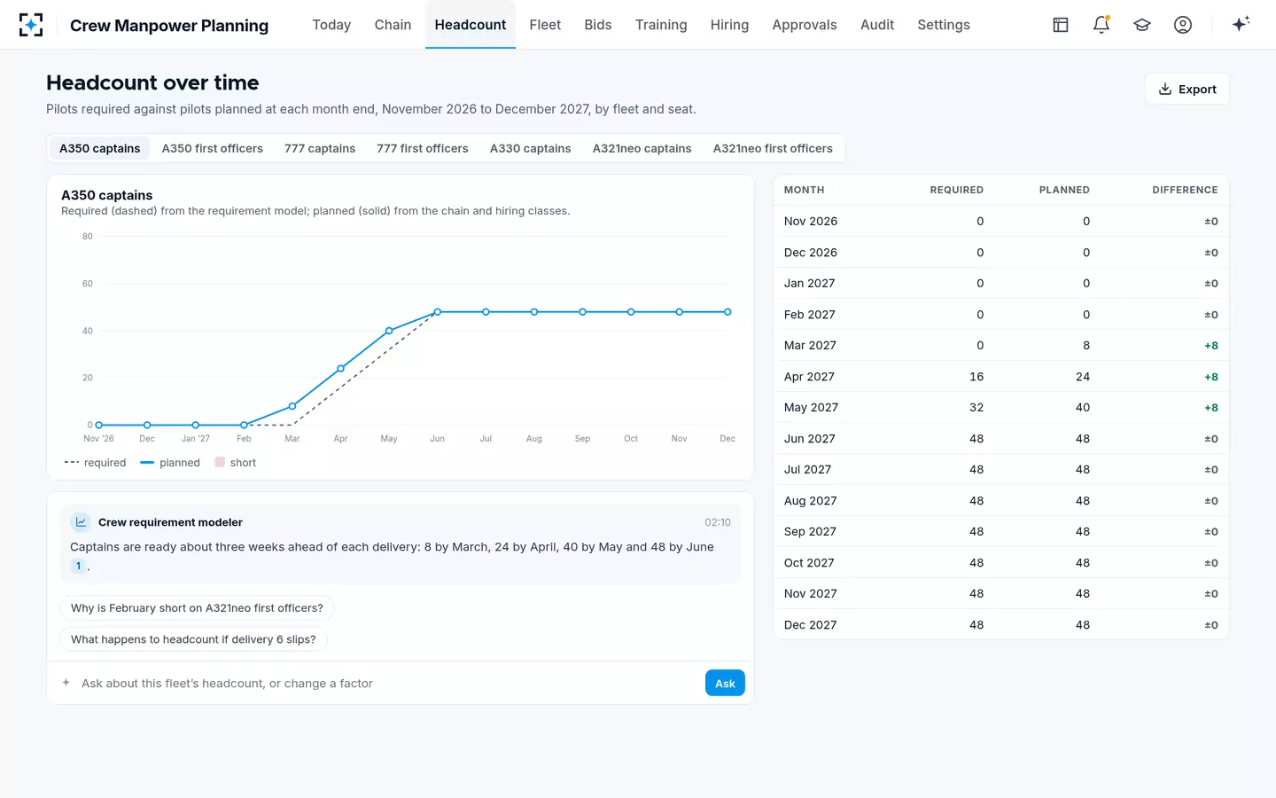Toggle the short legend swatch

point(220,462)
